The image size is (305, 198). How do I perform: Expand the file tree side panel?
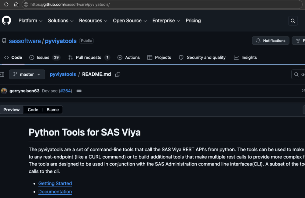2,74
